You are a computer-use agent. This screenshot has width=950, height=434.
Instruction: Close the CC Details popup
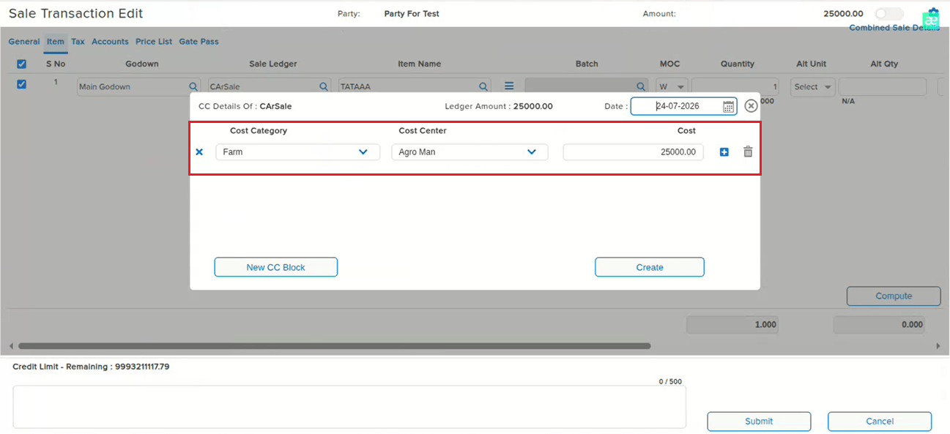(x=751, y=106)
